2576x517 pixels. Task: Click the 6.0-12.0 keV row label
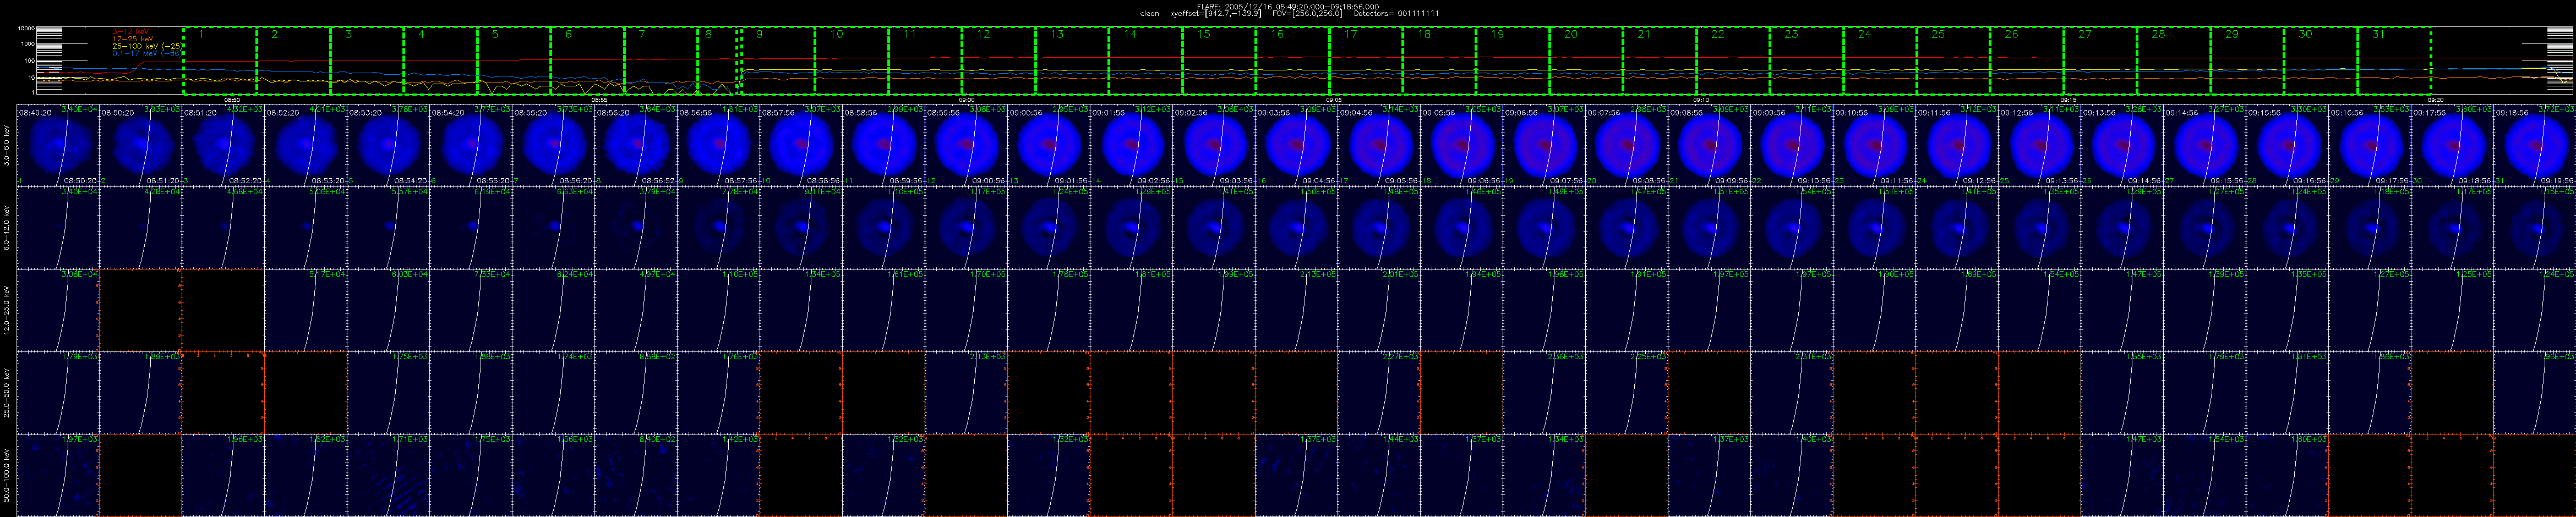point(7,227)
